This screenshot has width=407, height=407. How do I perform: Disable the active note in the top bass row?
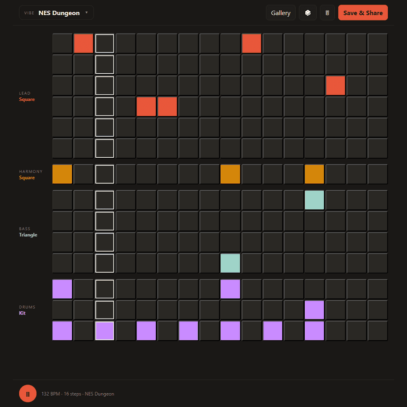tap(314, 200)
